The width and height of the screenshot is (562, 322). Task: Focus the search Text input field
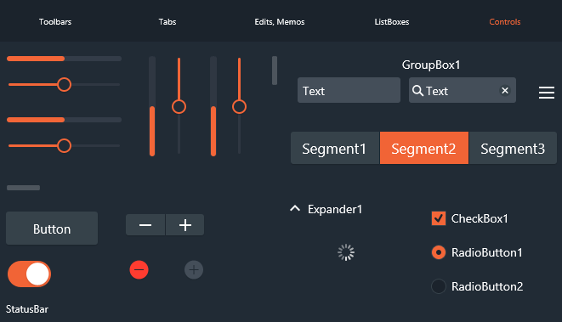pos(463,90)
